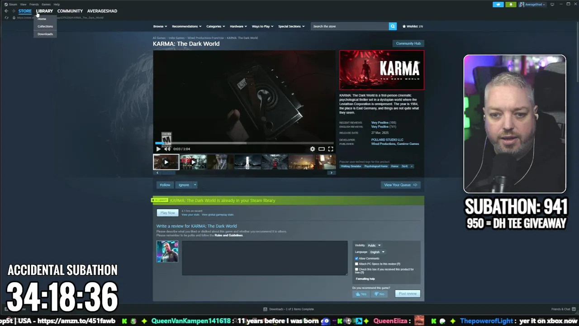The image size is (579, 326).
Task: Enter fullscreen on the trailer video
Action: (331, 149)
